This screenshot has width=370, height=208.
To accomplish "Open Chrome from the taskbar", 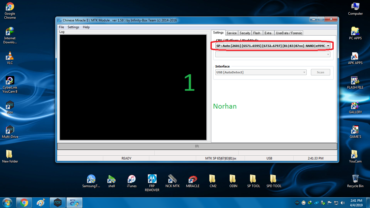I will pyautogui.click(x=24, y=203).
